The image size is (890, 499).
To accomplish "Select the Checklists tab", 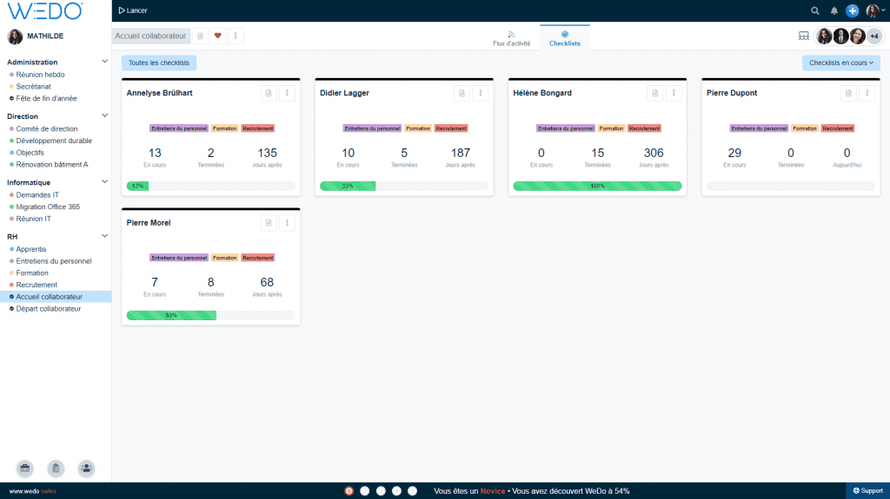I will 564,38.
